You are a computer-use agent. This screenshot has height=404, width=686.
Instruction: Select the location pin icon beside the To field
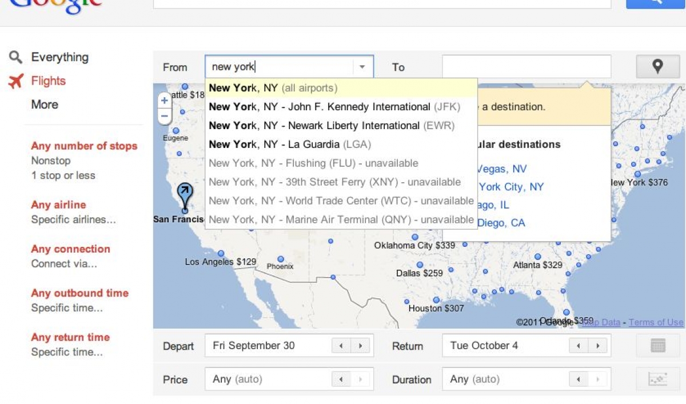(657, 66)
